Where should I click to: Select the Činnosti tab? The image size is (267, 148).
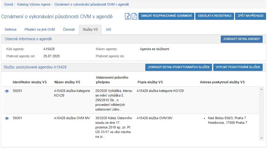pyautogui.click(x=68, y=29)
